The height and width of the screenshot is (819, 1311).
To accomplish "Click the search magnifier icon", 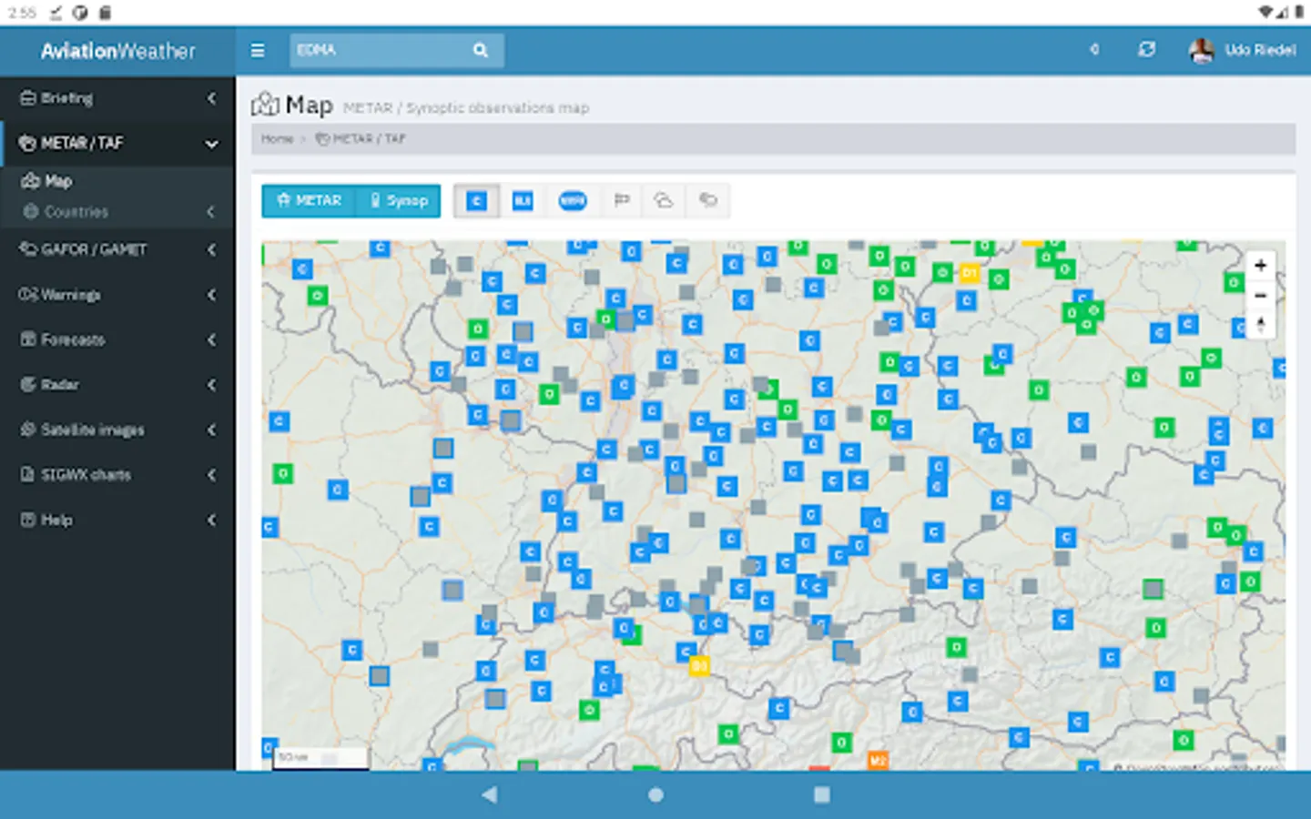I will click(481, 51).
